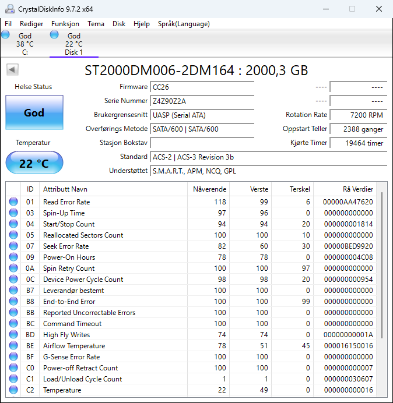Viewport: 393px width, 403px height.
Task: Click the Verste column header
Action: pos(250,189)
